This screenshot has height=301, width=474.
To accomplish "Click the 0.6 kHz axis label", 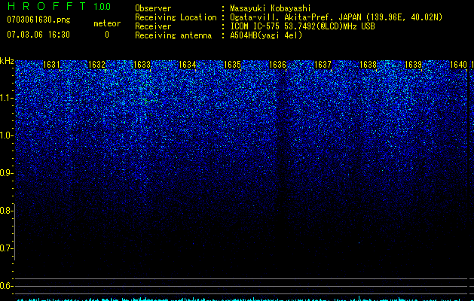I will [6, 286].
